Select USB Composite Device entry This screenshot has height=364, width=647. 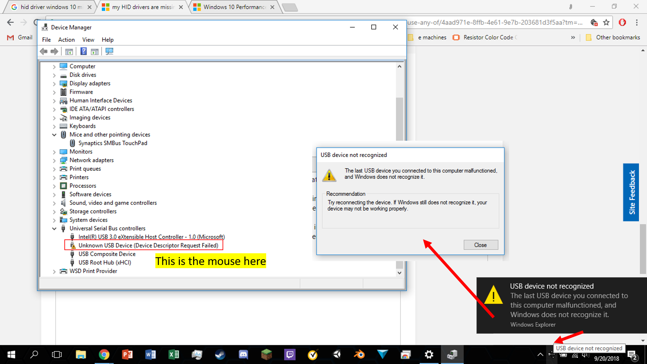(x=107, y=254)
